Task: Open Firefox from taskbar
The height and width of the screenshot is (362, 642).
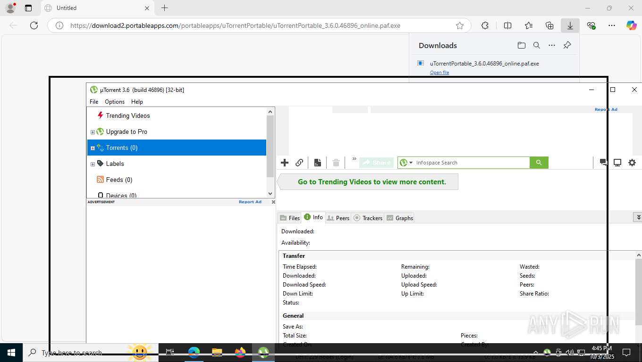Action: pos(240,353)
